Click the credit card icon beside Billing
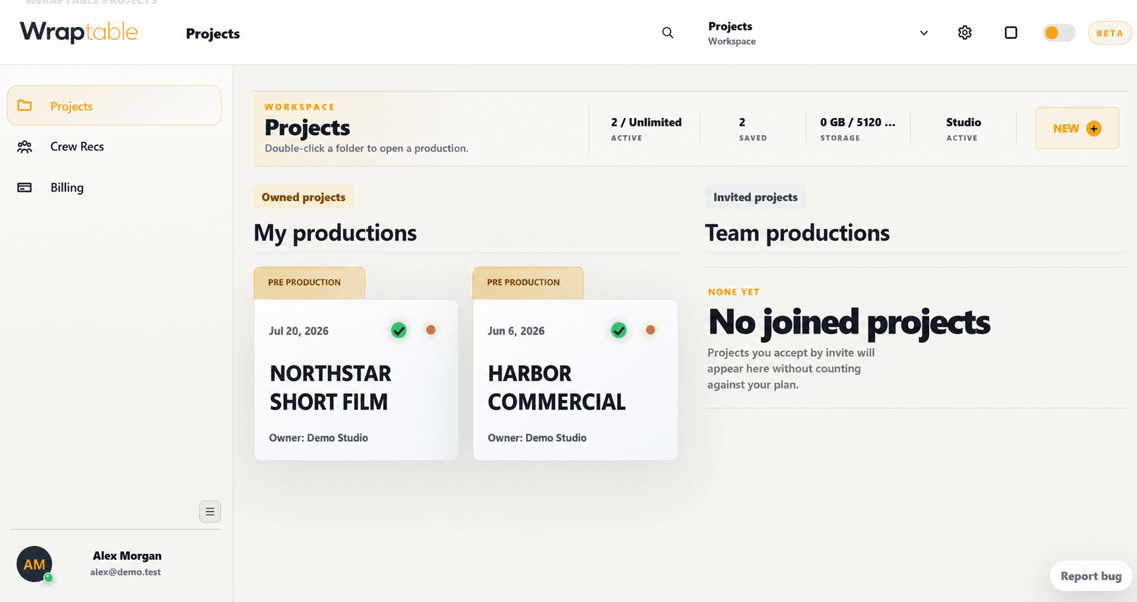 click(x=24, y=187)
